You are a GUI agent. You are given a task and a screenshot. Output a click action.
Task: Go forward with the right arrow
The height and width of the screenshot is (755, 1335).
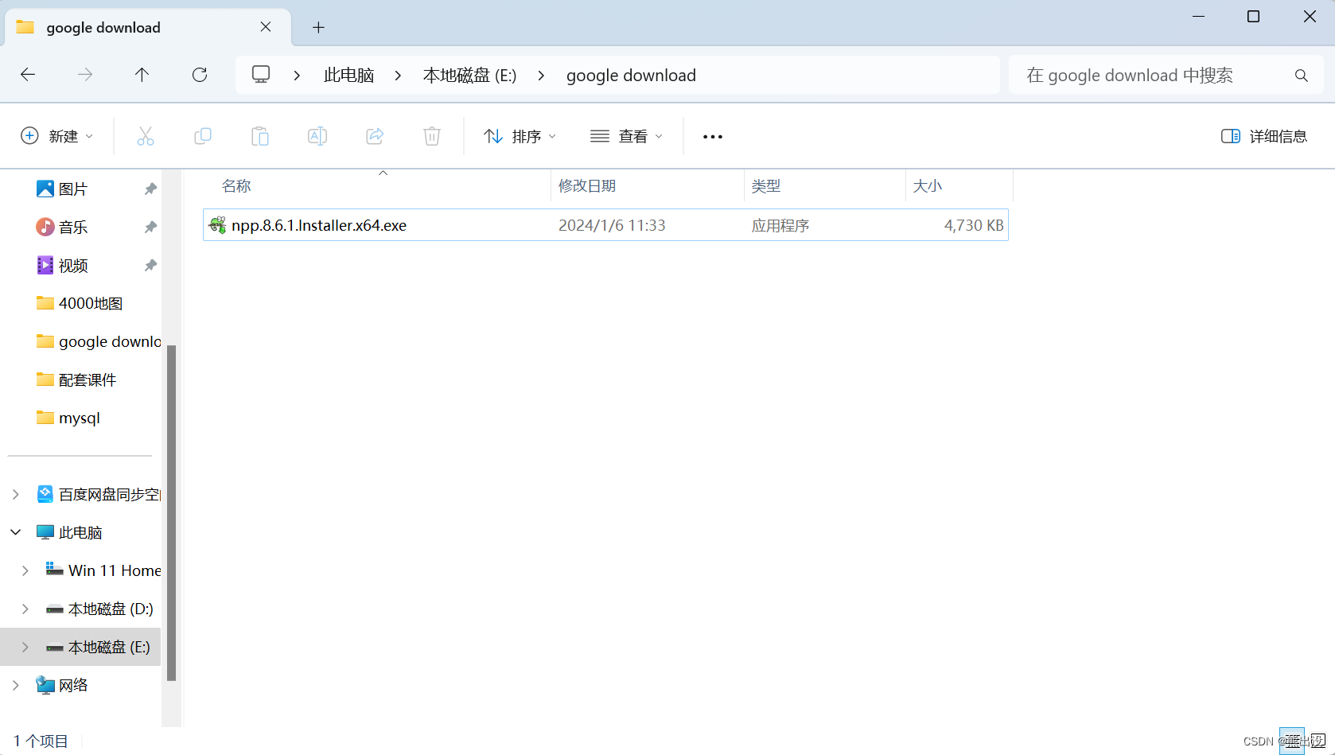(x=85, y=75)
